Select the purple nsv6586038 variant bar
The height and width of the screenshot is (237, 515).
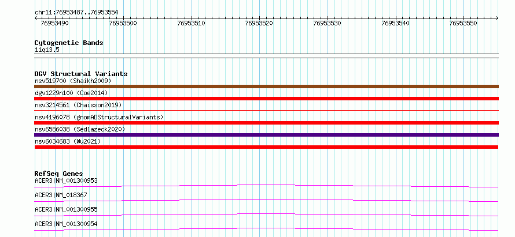266,135
